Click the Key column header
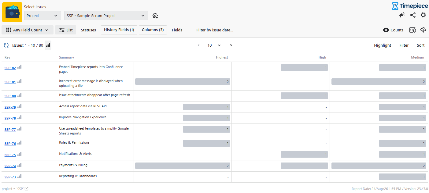This screenshot has height=193, width=429. (x=7, y=57)
